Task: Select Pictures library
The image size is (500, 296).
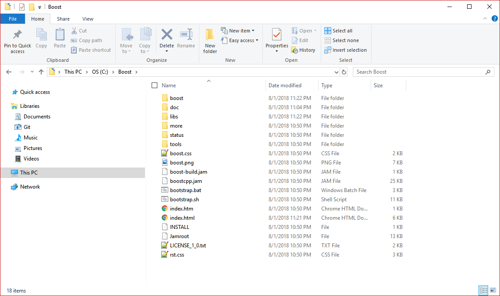Action: (33, 148)
